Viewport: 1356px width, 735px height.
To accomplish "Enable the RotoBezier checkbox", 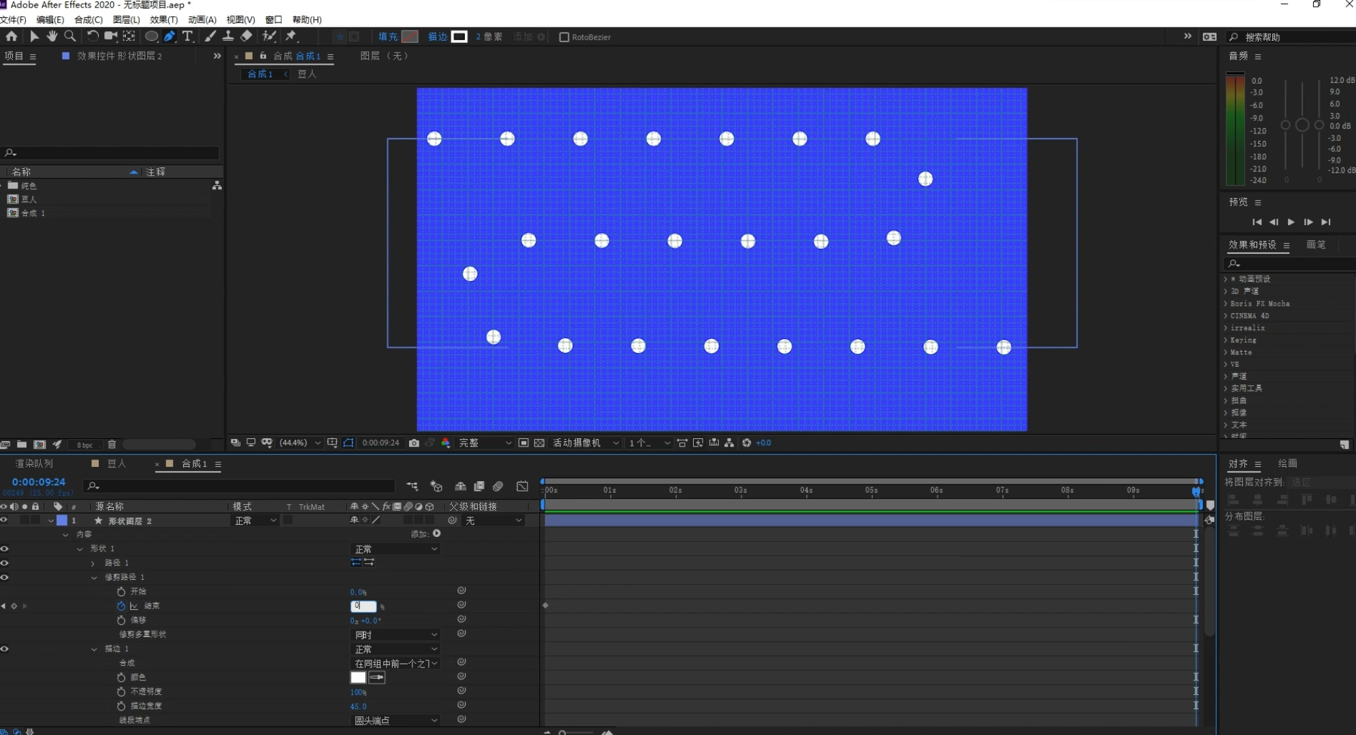I will coord(564,37).
